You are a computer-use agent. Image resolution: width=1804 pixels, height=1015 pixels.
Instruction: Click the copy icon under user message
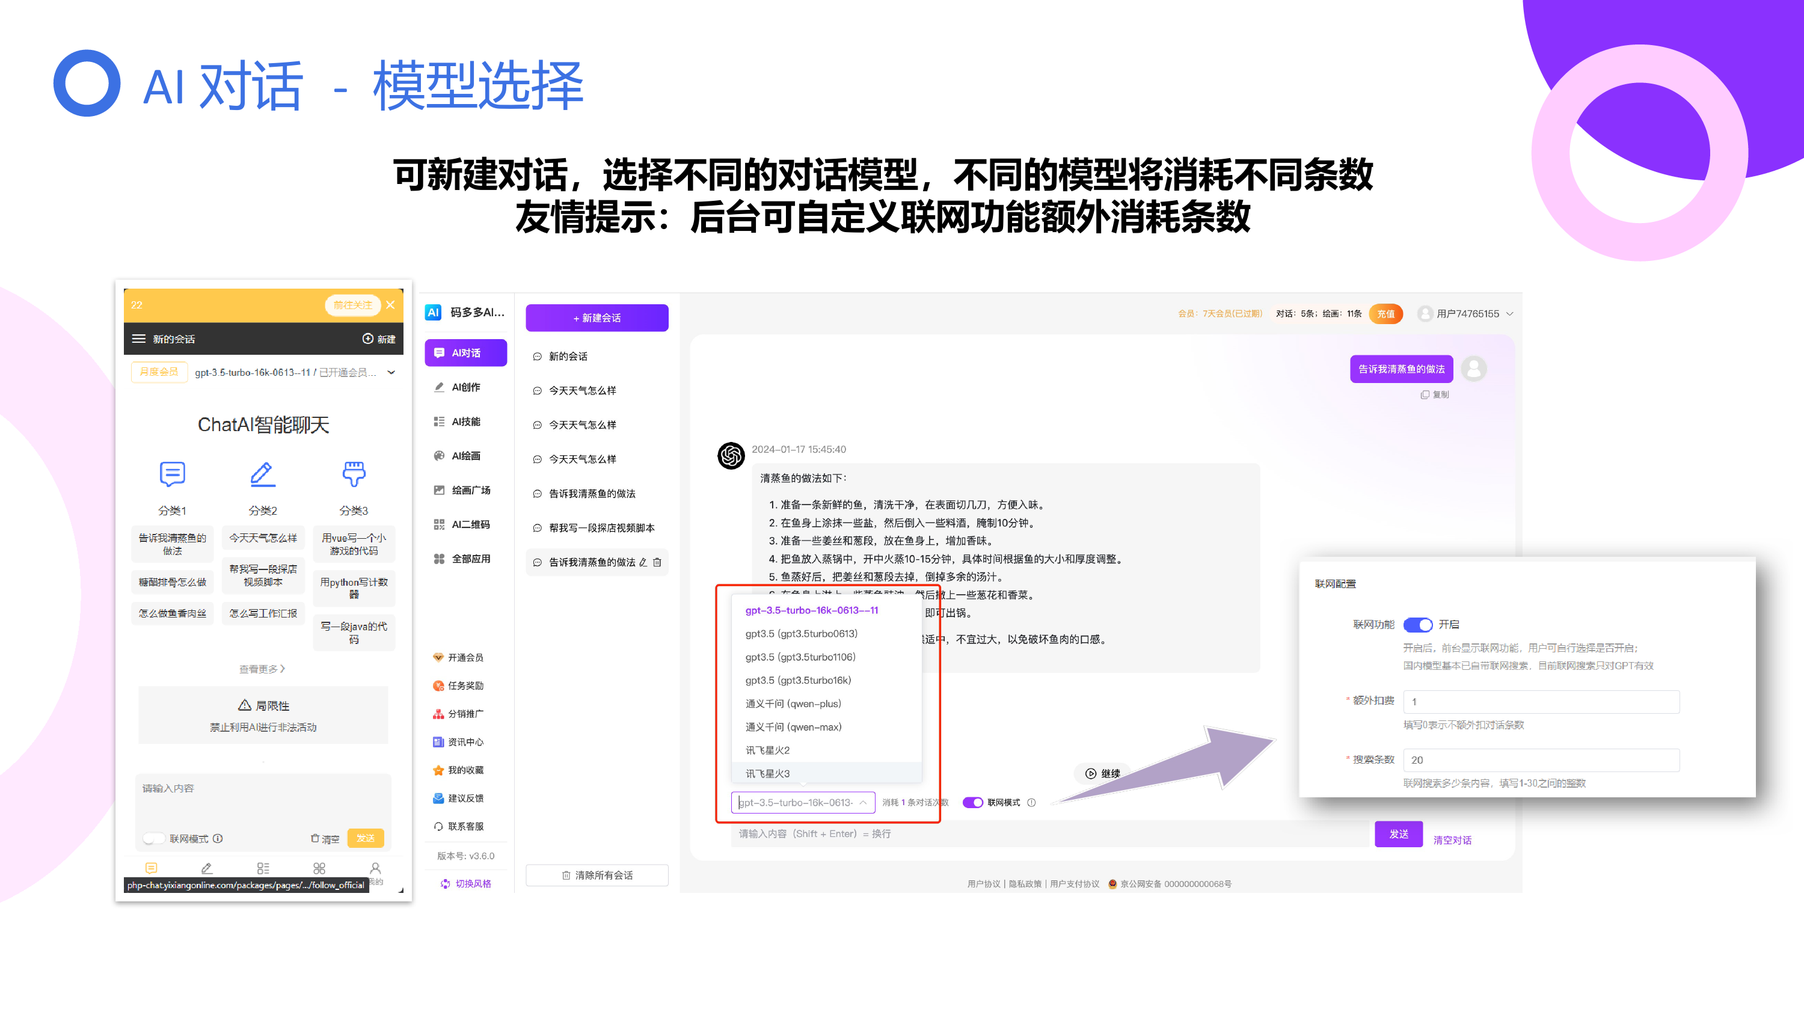1425,394
